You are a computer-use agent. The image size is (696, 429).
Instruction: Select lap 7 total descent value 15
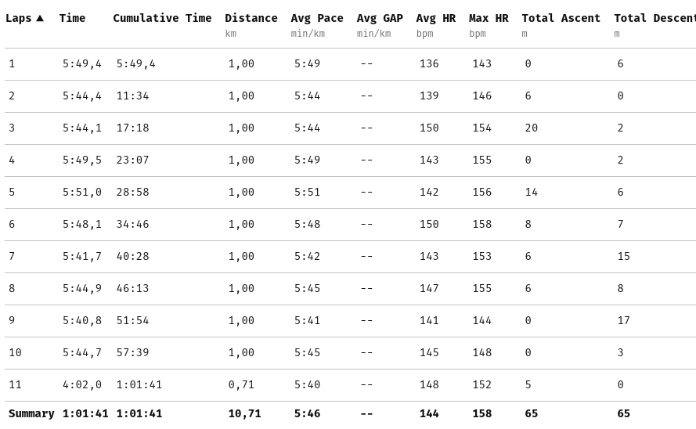coord(623,257)
